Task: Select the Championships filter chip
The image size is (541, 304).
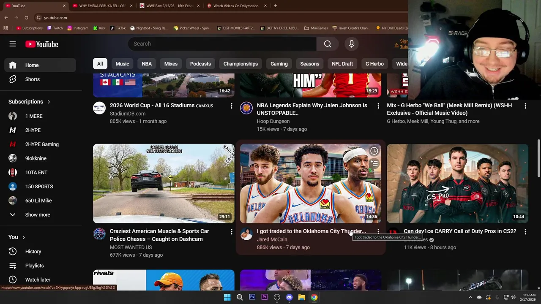Action: pyautogui.click(x=240, y=64)
